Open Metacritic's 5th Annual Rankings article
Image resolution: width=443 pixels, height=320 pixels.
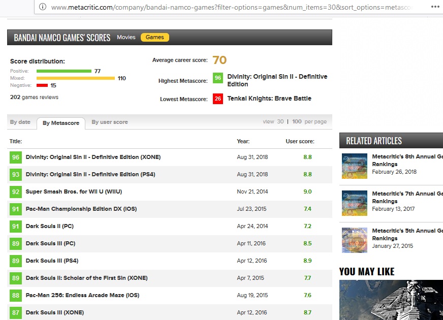[x=407, y=234]
